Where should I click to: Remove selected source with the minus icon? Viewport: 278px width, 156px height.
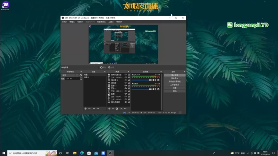(x=113, y=109)
